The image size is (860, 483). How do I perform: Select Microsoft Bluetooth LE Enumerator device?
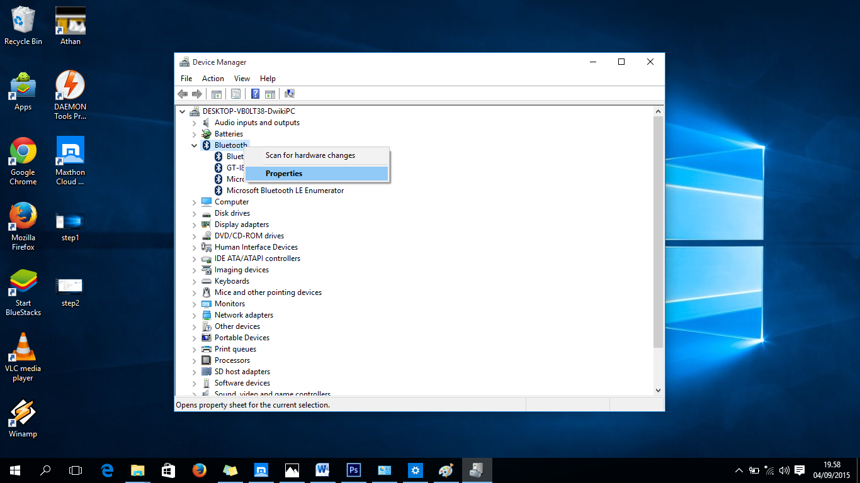pyautogui.click(x=285, y=191)
